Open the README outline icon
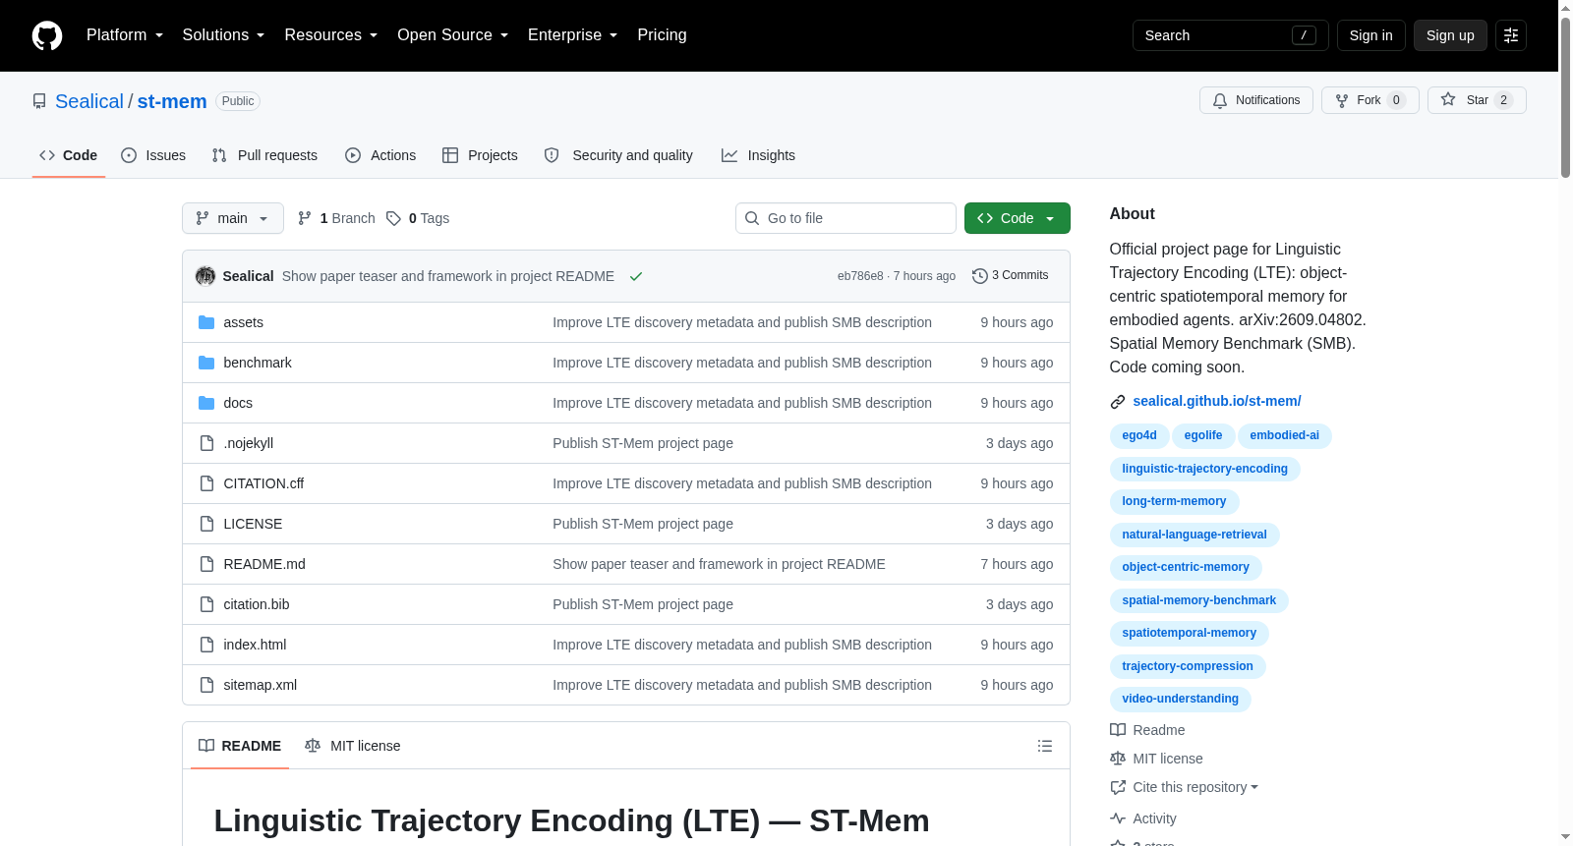 (1045, 746)
